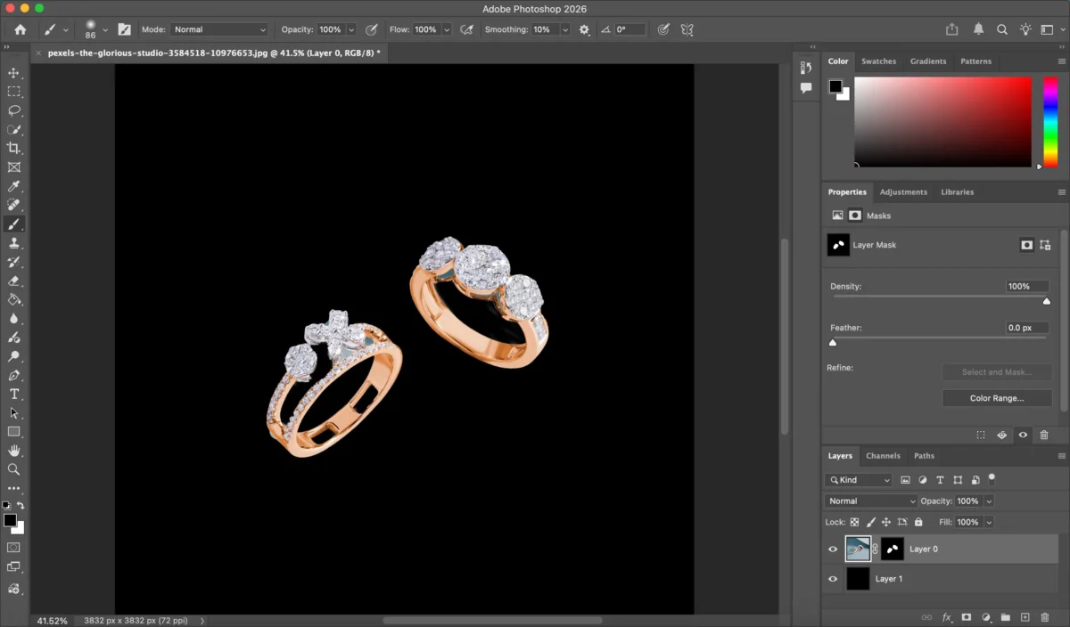Delete layer using trash icon
This screenshot has height=627, width=1070.
pos(1044,617)
